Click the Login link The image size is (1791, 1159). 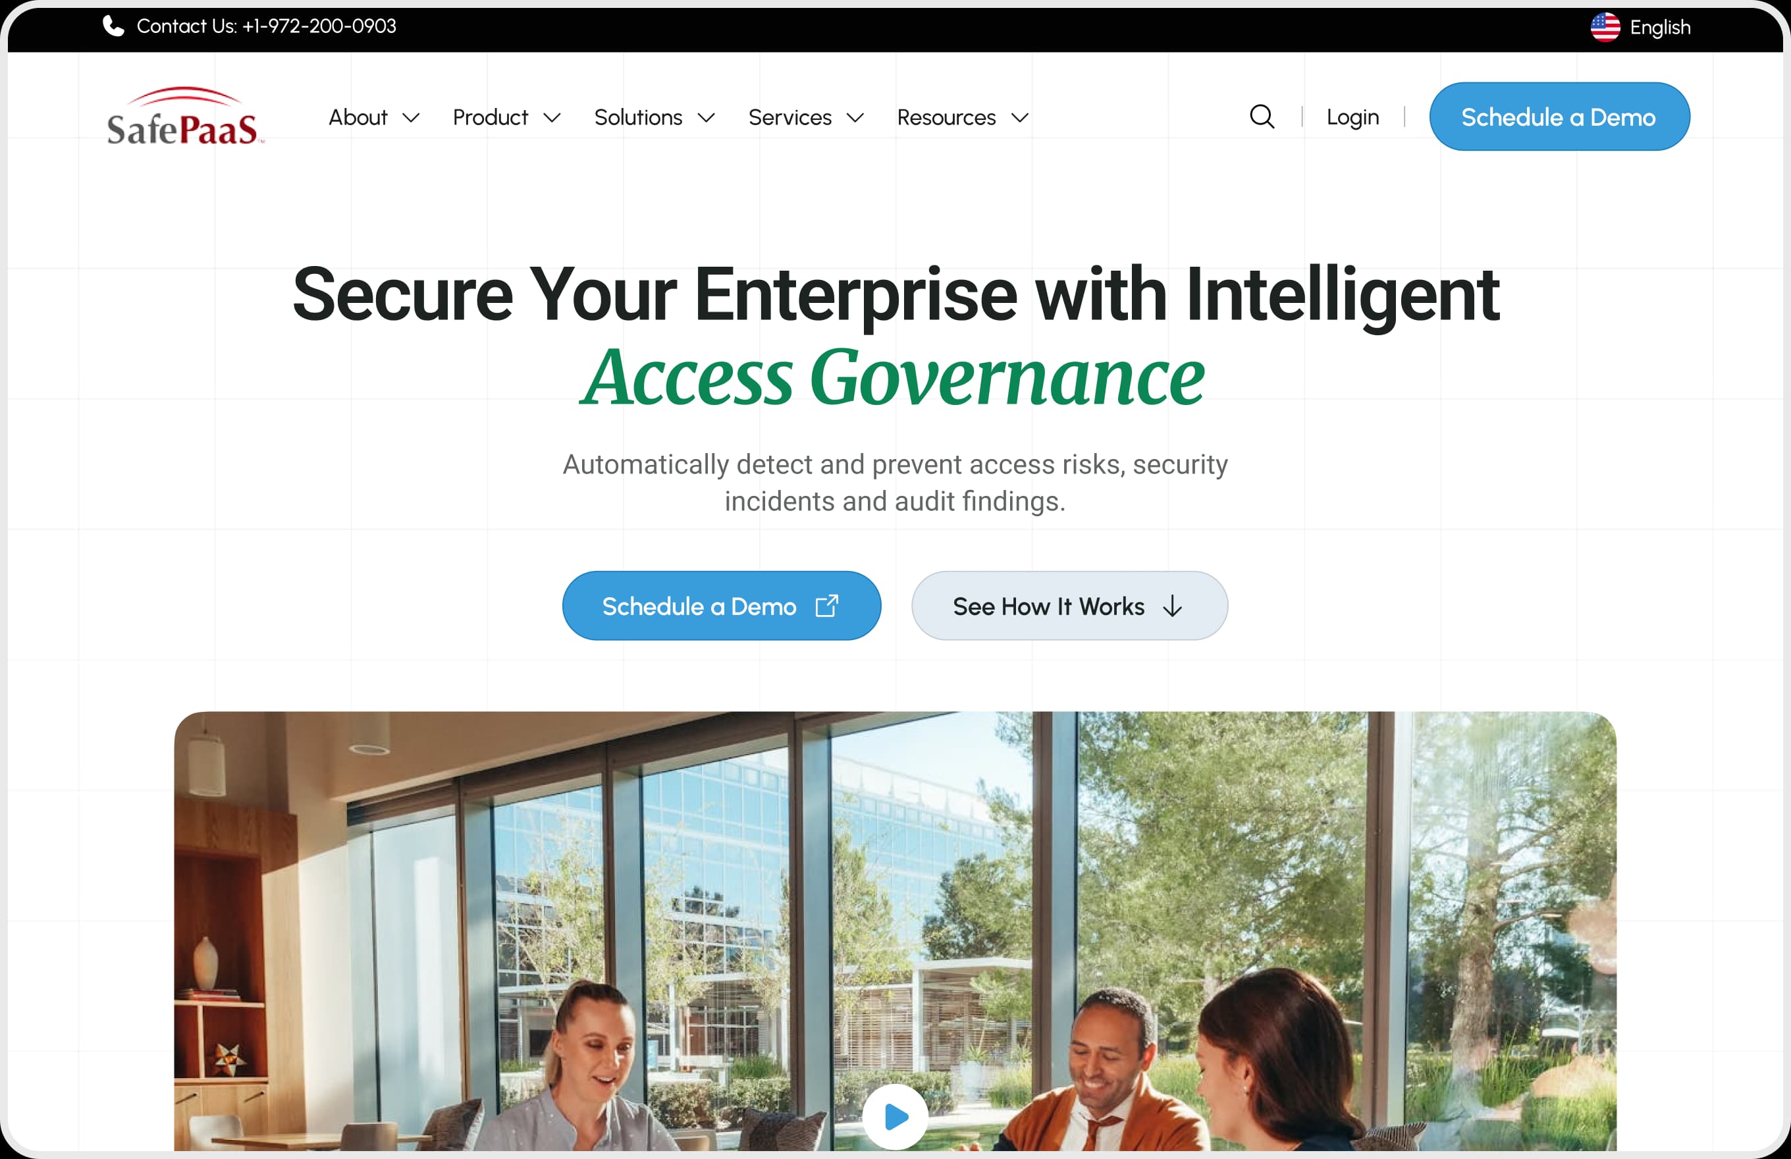pos(1352,117)
